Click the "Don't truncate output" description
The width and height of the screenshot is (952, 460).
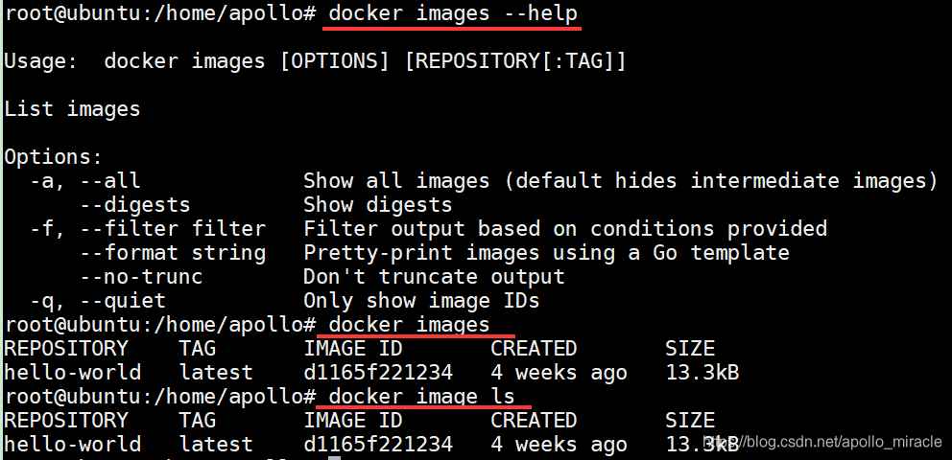click(x=434, y=277)
